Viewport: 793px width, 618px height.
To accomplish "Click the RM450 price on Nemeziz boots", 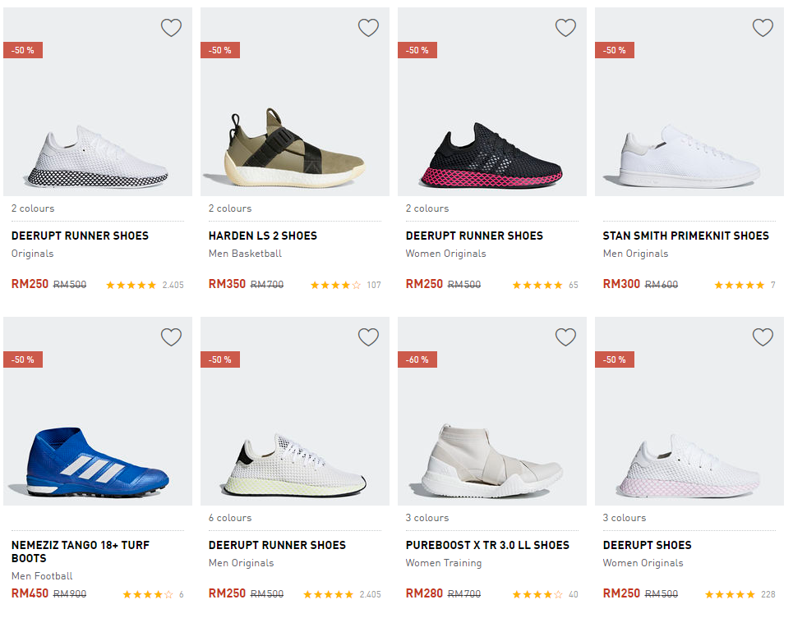I will coord(28,593).
